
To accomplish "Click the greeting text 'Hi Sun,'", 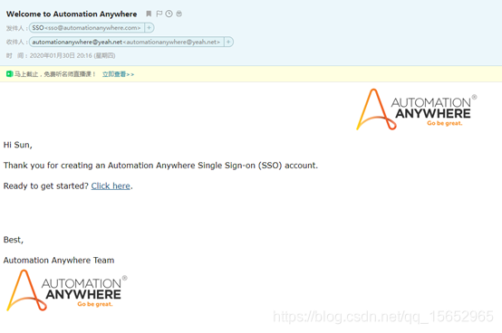I will (18, 145).
